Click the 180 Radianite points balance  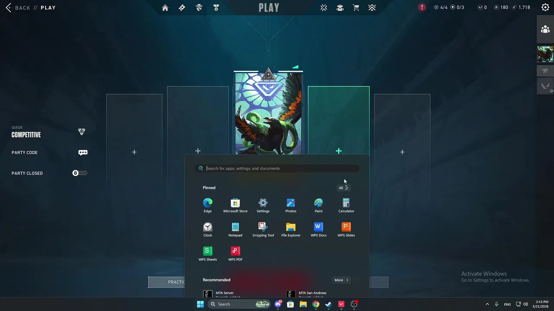[501, 7]
